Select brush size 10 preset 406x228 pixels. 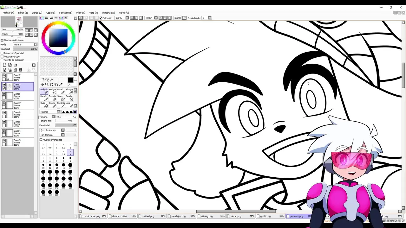[x=43, y=166]
